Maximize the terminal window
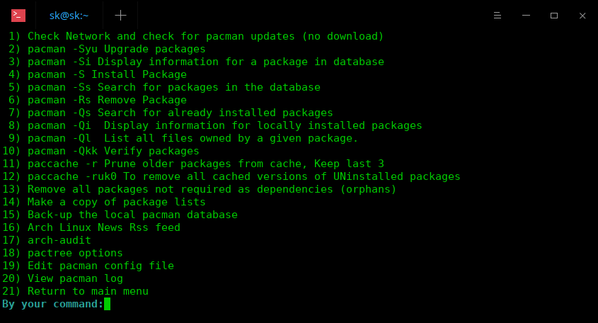 click(x=554, y=16)
